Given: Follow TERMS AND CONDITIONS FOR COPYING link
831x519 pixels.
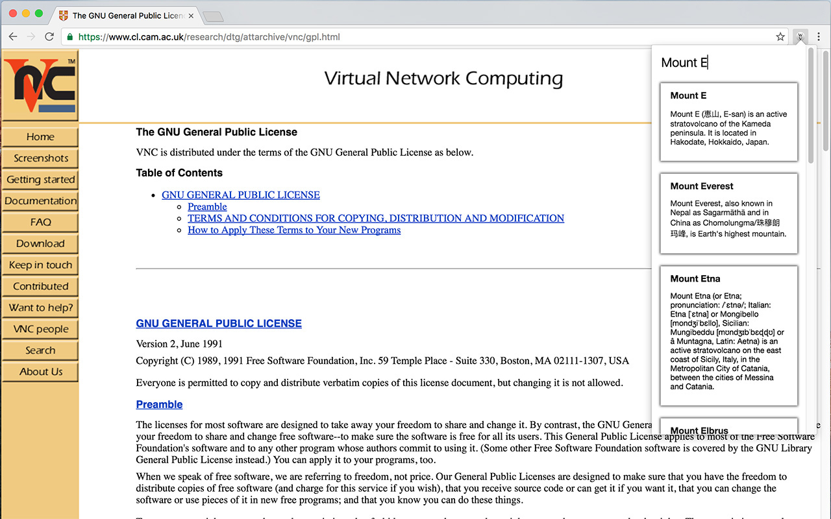Looking at the screenshot, I should point(376,218).
